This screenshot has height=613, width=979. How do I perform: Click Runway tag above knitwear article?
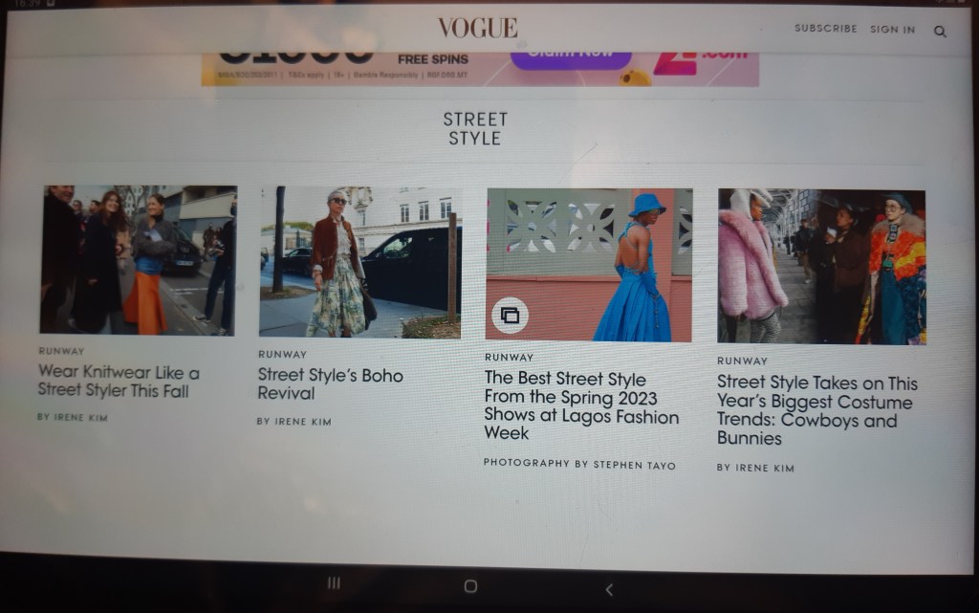tap(61, 351)
